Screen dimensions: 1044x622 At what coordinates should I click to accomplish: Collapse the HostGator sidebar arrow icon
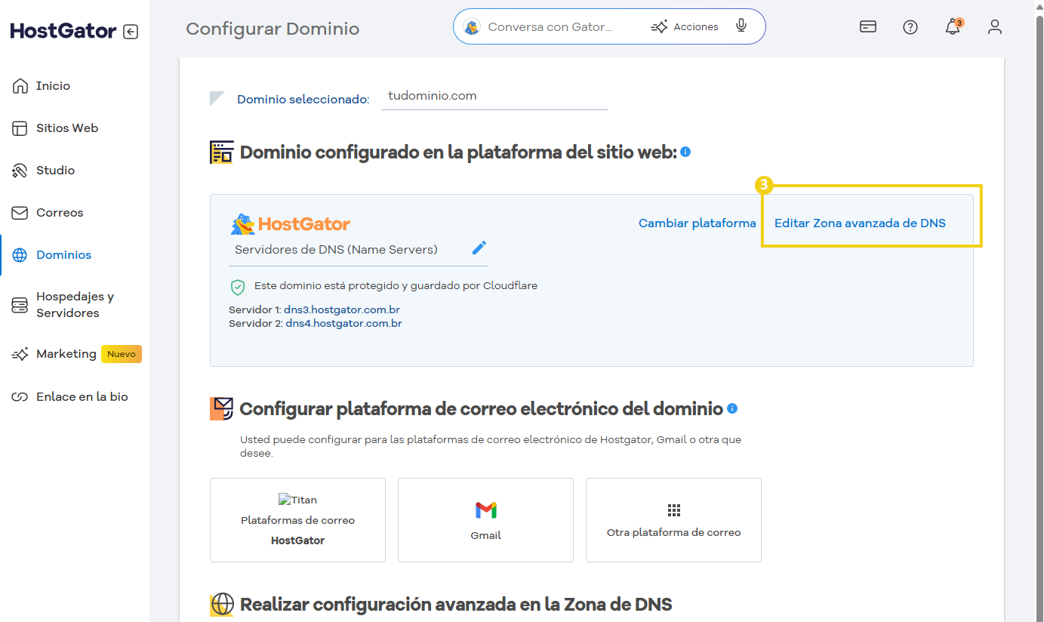(131, 32)
